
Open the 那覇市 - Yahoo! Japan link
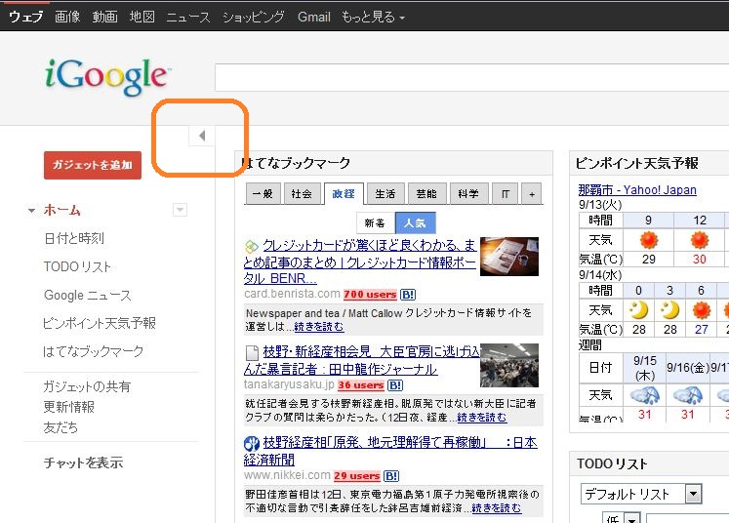click(637, 189)
